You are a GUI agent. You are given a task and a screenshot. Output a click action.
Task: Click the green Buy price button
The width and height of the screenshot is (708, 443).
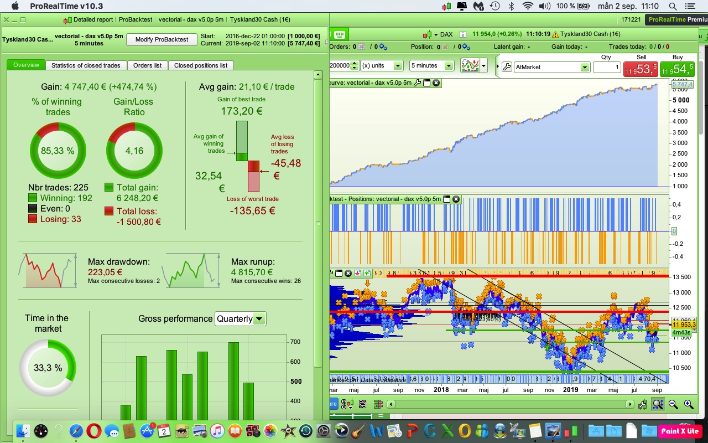coord(677,69)
